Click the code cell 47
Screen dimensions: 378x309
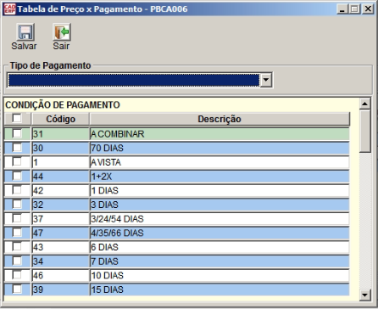pos(60,233)
